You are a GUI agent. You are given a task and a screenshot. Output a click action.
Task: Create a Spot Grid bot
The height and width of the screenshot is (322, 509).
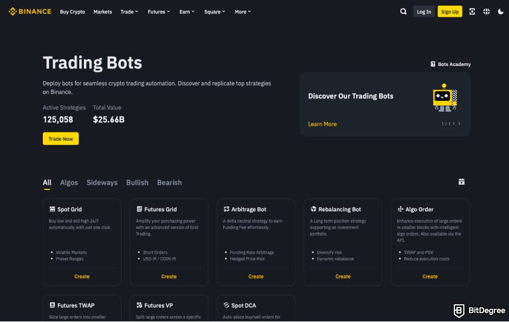tap(82, 276)
